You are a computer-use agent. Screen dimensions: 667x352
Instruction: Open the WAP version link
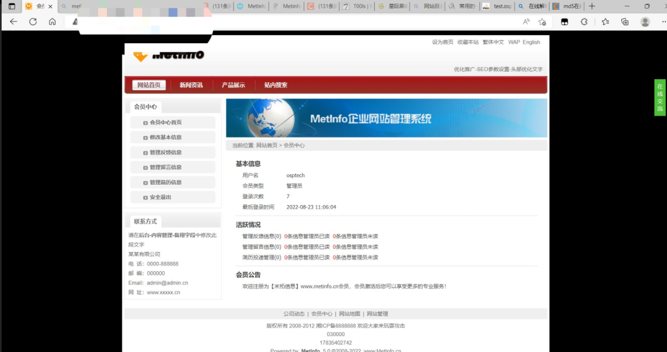coord(514,42)
